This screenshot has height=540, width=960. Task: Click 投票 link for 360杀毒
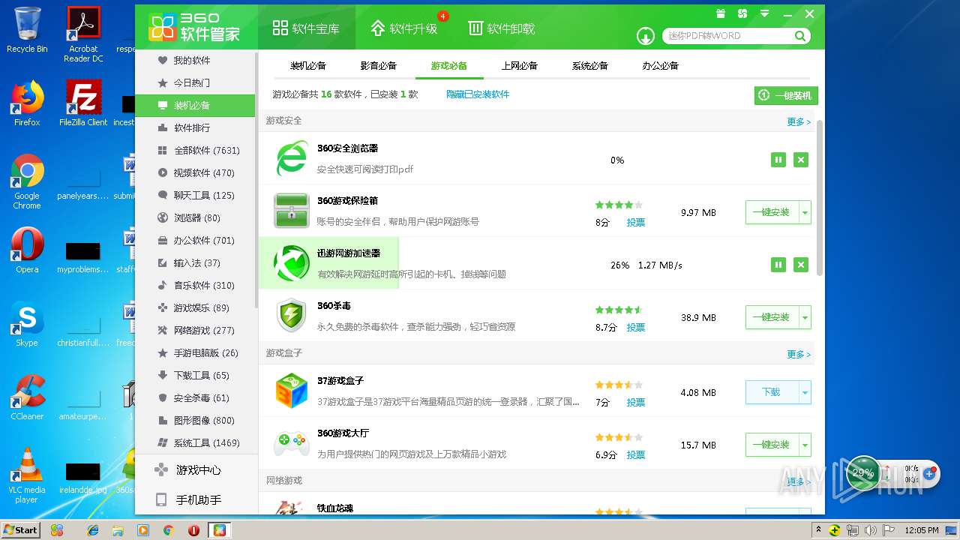click(636, 328)
